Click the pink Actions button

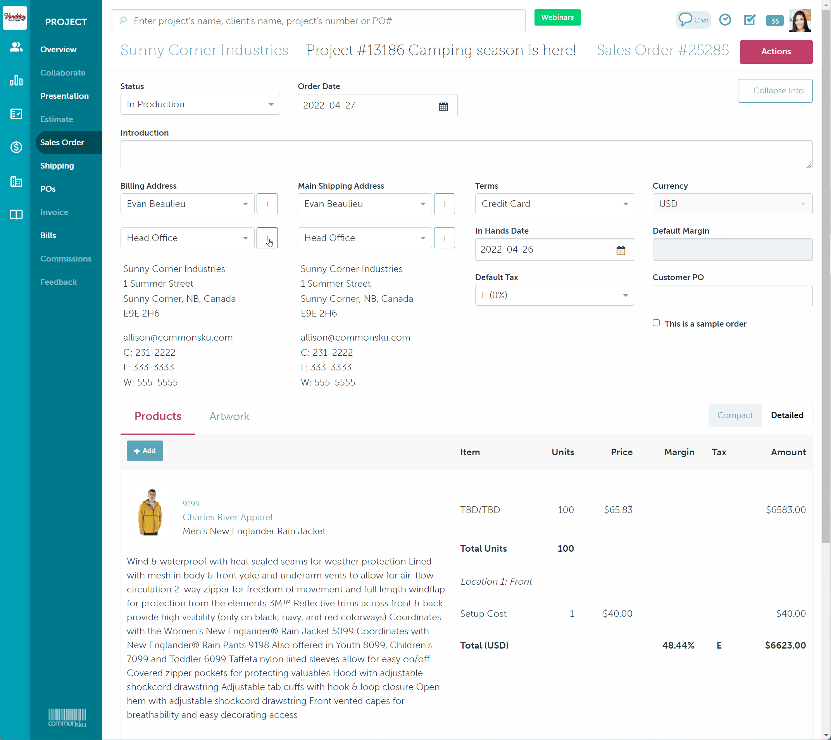pyautogui.click(x=776, y=52)
